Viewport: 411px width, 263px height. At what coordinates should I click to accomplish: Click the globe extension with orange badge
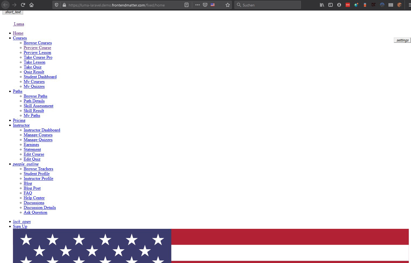coord(356,5)
